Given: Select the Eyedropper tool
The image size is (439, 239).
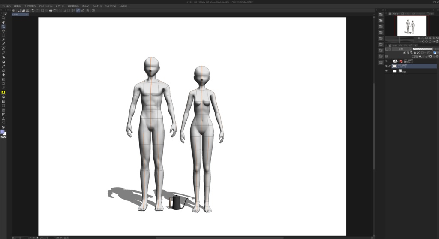Looking at the screenshot, I should point(3,44).
